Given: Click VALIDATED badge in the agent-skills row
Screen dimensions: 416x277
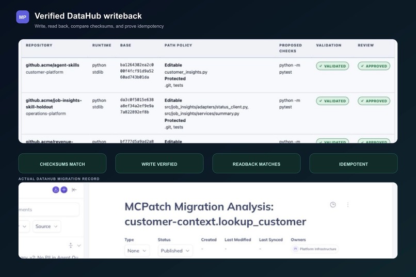Looking at the screenshot, I should 332,66.
